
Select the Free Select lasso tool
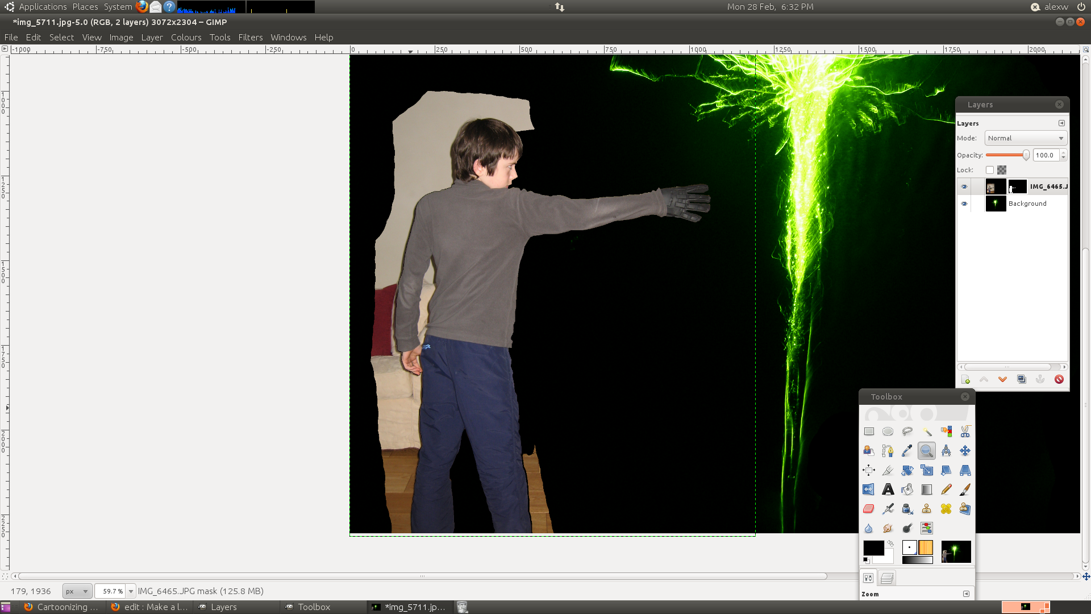(x=907, y=432)
